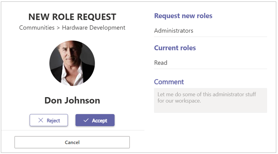Click the Current roles heading
This screenshot has width=278, height=154.
[175, 48]
